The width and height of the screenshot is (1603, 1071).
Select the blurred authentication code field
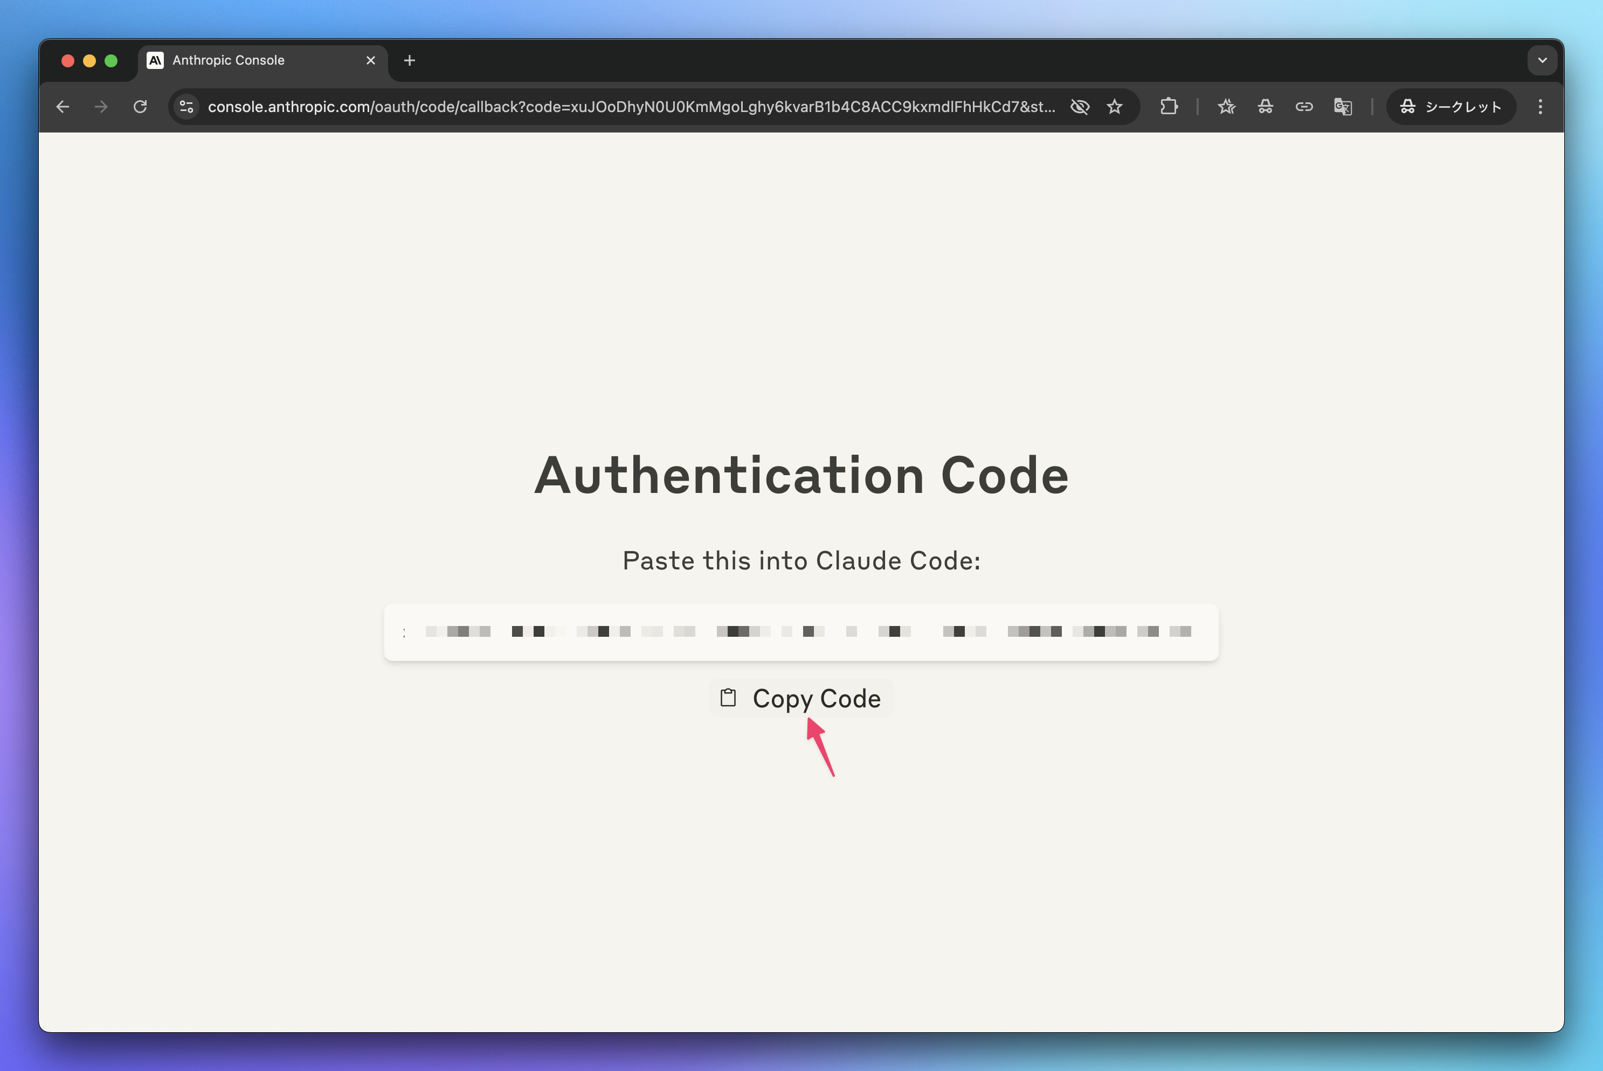click(x=801, y=632)
